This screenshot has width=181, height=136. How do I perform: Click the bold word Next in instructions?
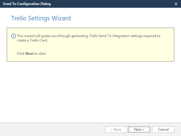coord(29,54)
